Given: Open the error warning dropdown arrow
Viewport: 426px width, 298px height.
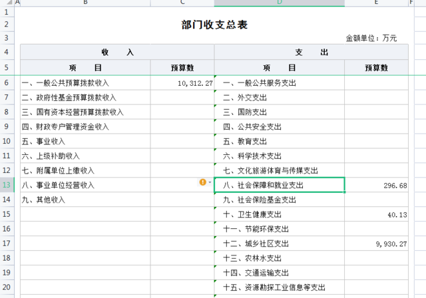Looking at the screenshot, I should pos(210,182).
